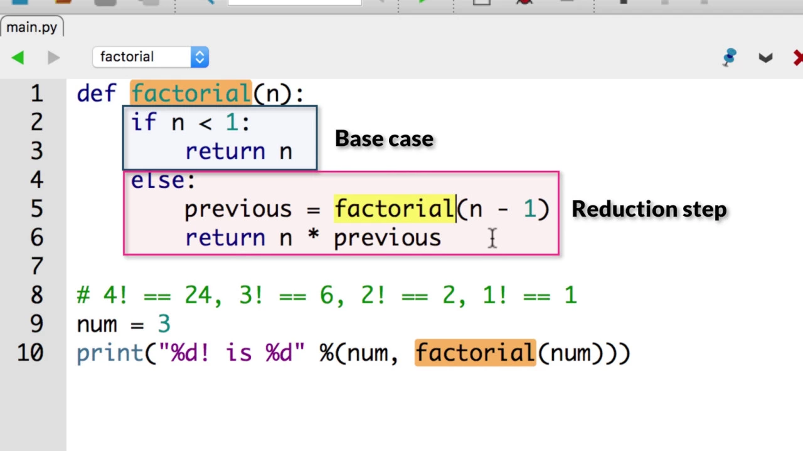Click the '(n):' parameter on line 1
The image size is (803, 451).
tap(279, 94)
